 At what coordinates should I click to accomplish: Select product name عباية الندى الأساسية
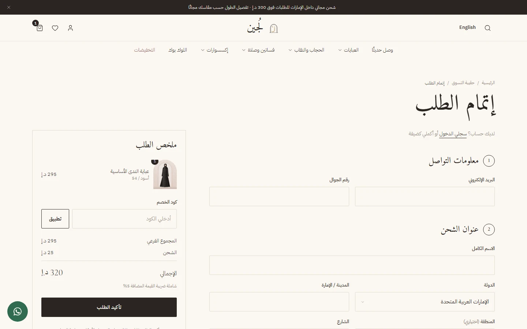point(130,171)
